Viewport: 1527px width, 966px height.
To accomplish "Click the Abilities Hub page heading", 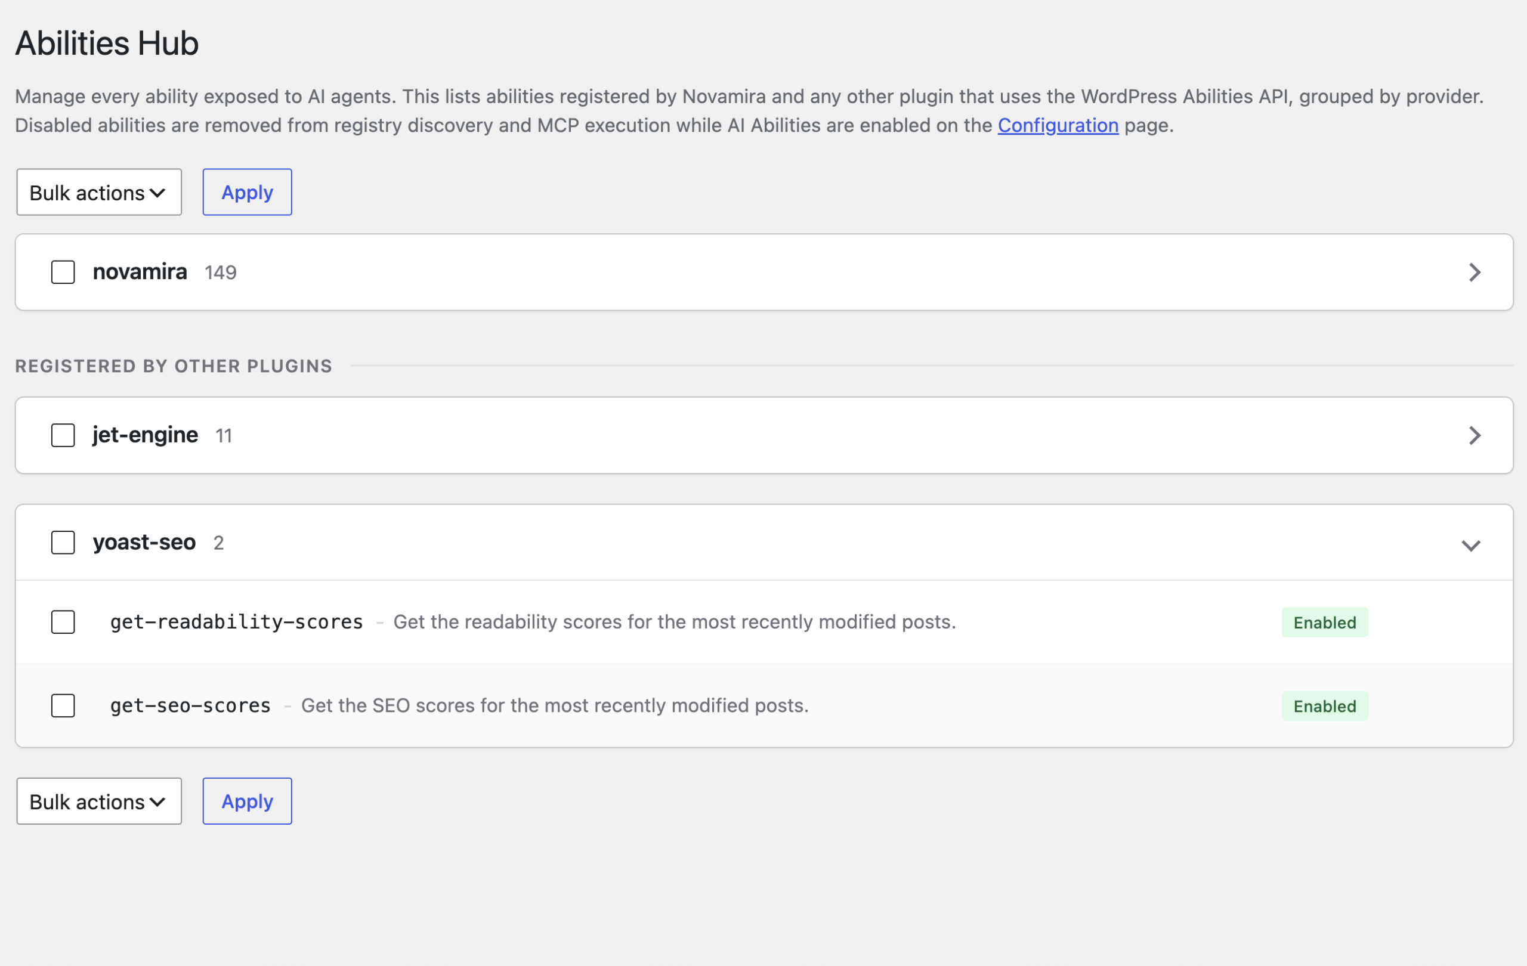I will tap(107, 43).
